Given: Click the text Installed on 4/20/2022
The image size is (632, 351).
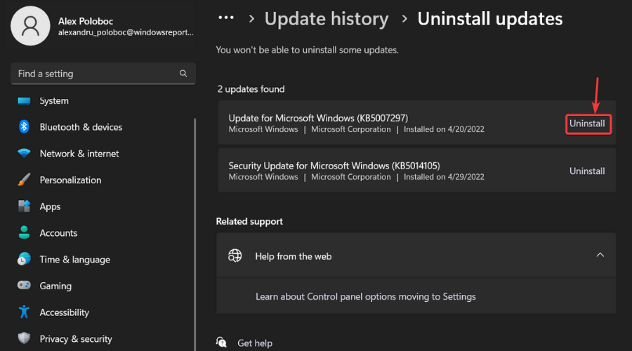Looking at the screenshot, I should click(444, 129).
